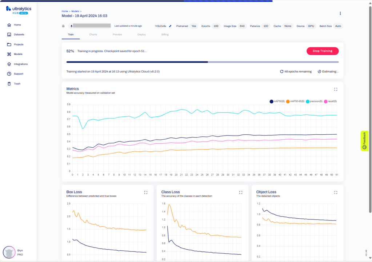Click the YOLOv8s architecture link icon
372x262 pixels.
coord(170,26)
